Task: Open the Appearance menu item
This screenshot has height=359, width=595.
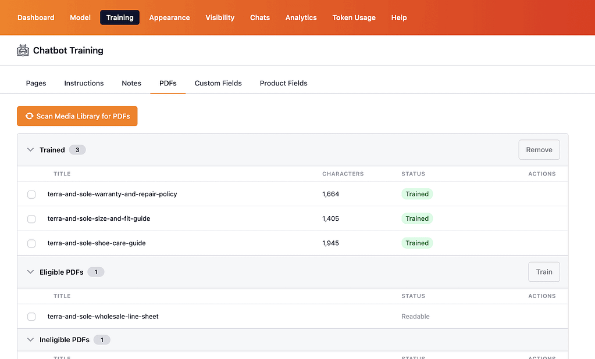Action: coord(169,17)
